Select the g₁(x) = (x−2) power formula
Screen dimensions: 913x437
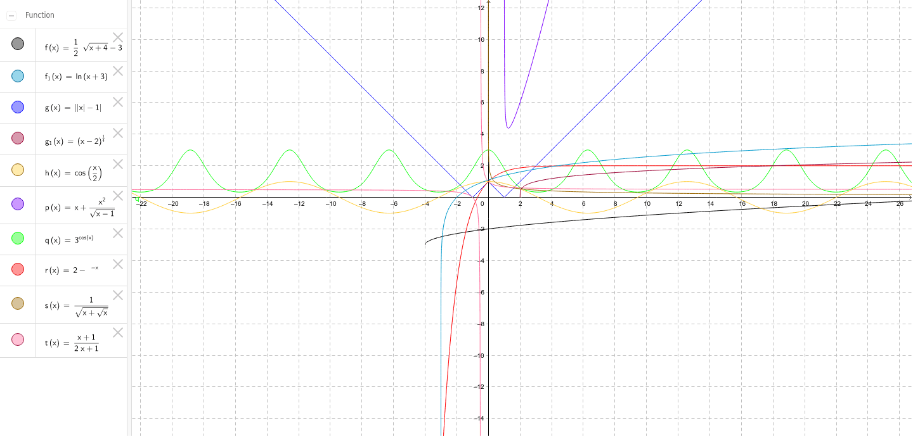click(75, 141)
